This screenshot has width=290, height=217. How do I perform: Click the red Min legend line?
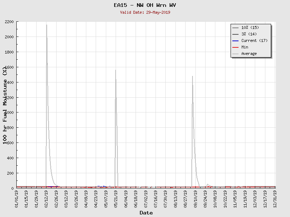(236, 47)
